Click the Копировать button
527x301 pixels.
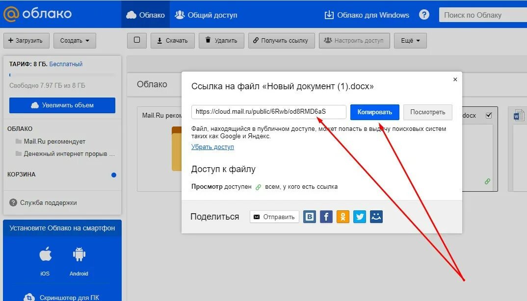click(x=375, y=112)
